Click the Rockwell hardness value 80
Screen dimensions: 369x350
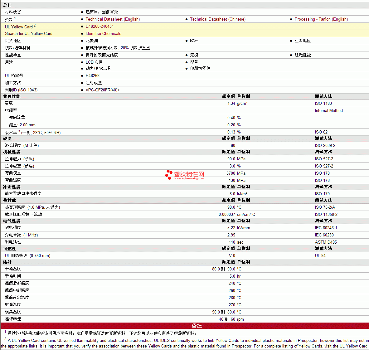233,146
